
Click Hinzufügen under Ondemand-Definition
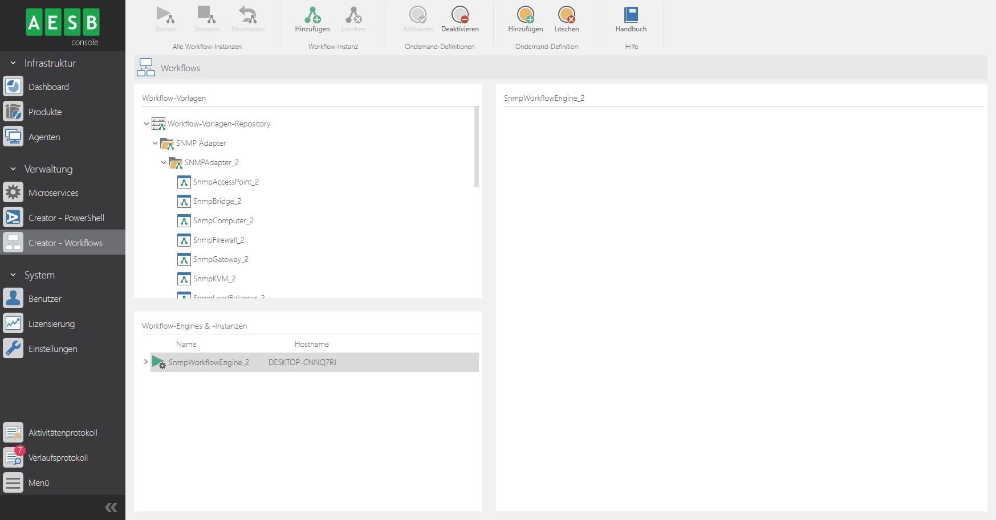525,17
